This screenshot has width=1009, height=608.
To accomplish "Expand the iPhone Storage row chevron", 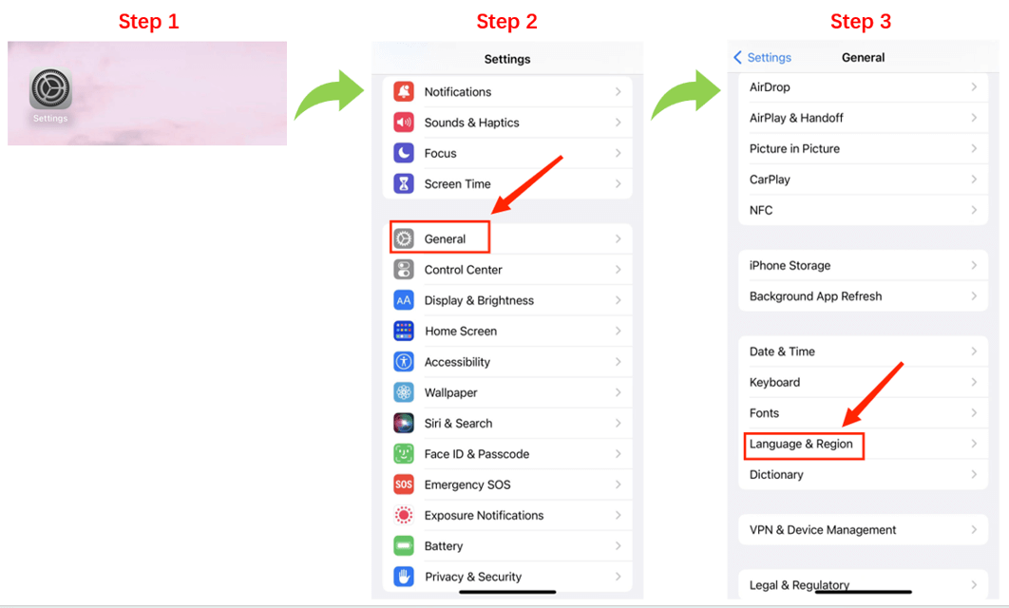I will (x=974, y=265).
